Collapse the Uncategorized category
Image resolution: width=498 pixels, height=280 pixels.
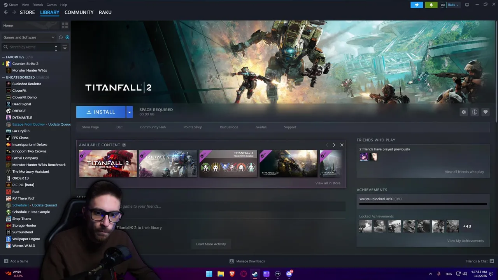[3, 77]
